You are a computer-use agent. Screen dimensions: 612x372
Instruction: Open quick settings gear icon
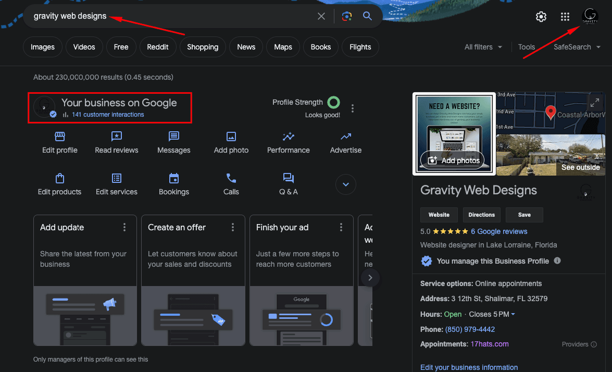click(x=541, y=16)
